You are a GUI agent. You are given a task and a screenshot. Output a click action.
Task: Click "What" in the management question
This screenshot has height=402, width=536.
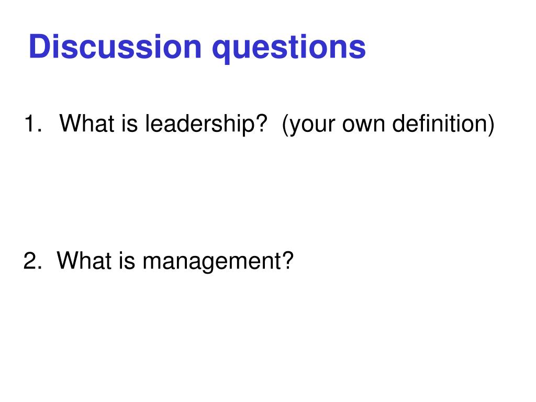click(x=84, y=261)
